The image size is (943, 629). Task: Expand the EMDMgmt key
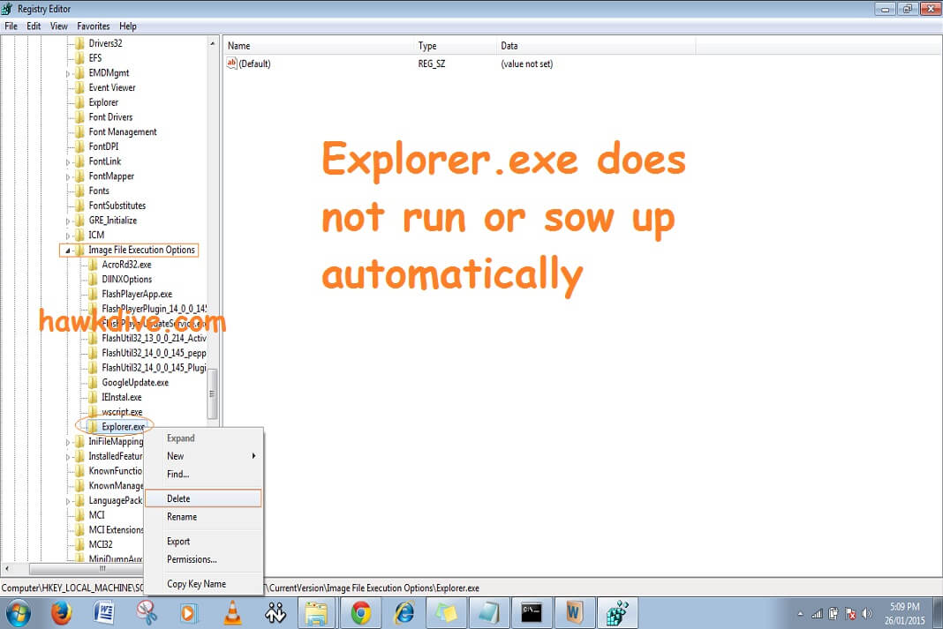point(67,73)
